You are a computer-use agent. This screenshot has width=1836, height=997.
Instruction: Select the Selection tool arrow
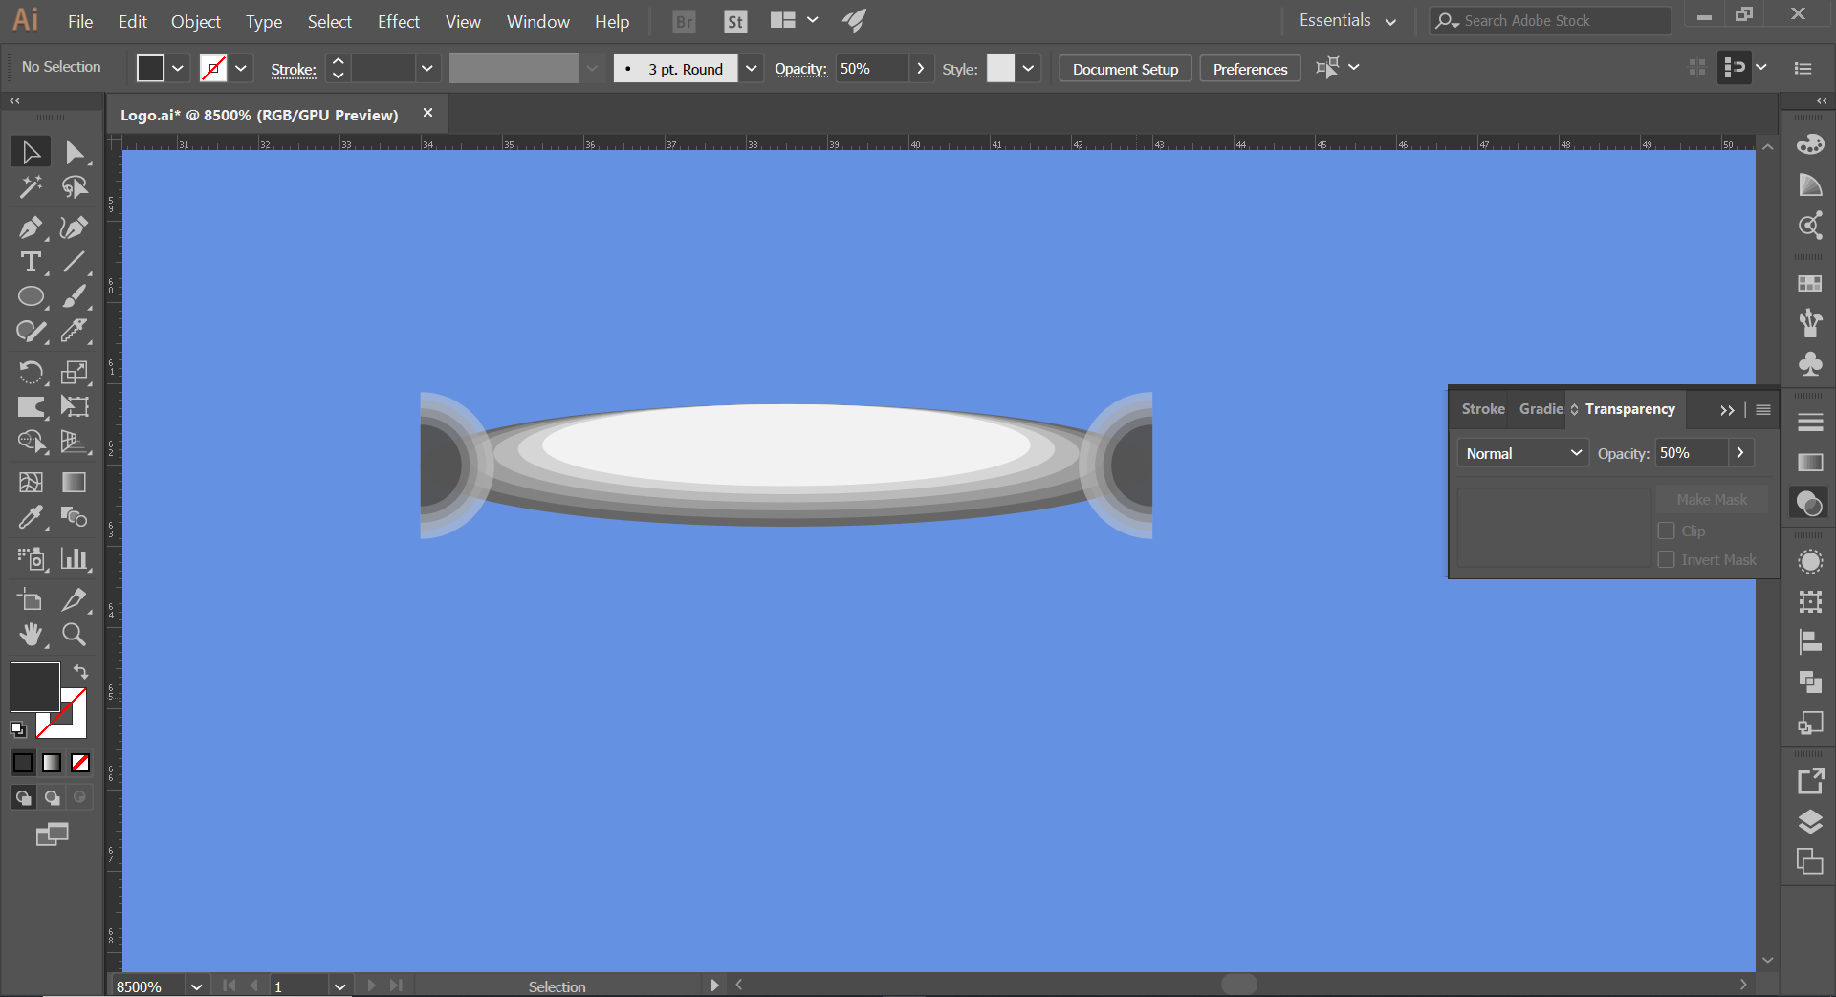click(x=31, y=152)
